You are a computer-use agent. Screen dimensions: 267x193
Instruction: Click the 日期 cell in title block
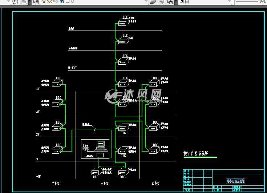pyautogui.click(x=217, y=190)
